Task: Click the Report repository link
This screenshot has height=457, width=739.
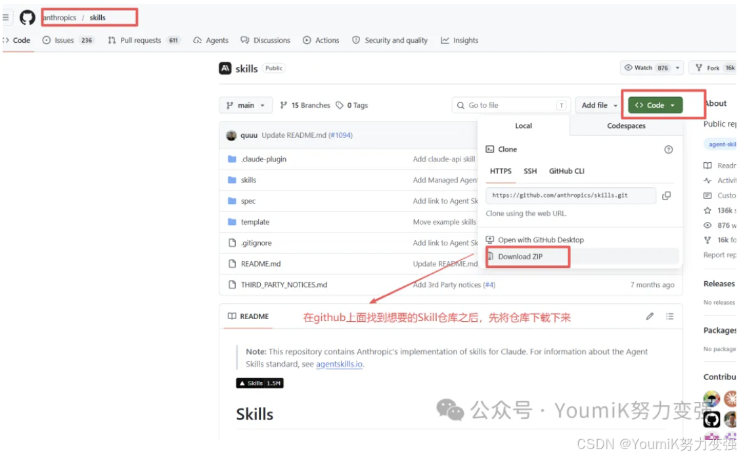Action: point(720,255)
